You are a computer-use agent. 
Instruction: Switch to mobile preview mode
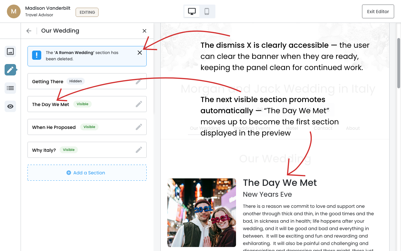point(207,11)
